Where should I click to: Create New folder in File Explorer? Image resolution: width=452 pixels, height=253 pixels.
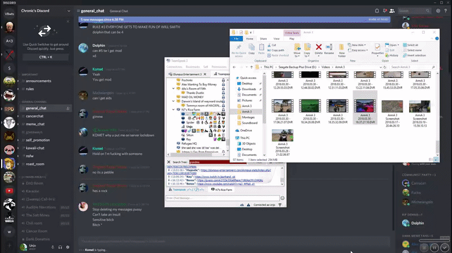pyautogui.click(x=342, y=50)
